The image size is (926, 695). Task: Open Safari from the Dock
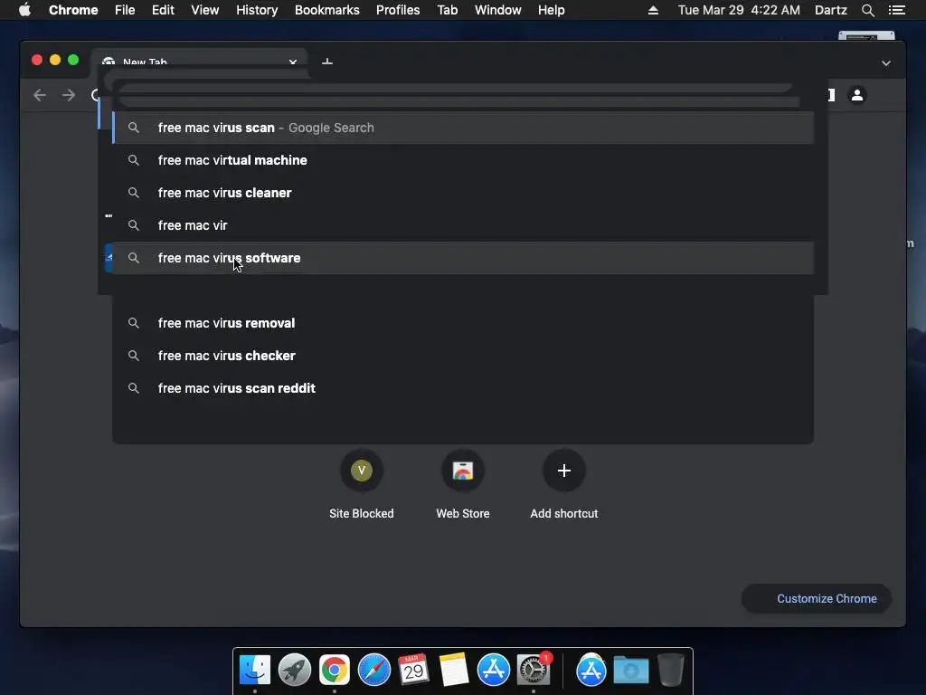(374, 670)
